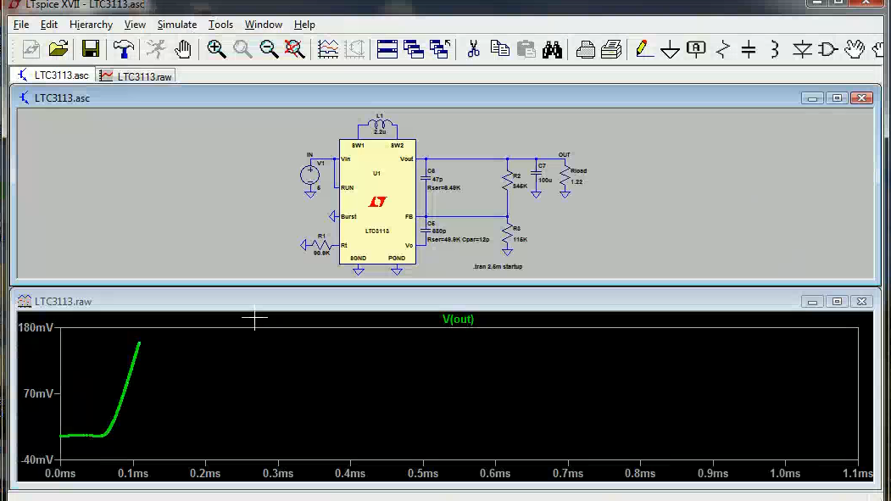Image resolution: width=891 pixels, height=501 pixels.
Task: Switch to the LTC3113.raw tab
Action: tap(136, 76)
